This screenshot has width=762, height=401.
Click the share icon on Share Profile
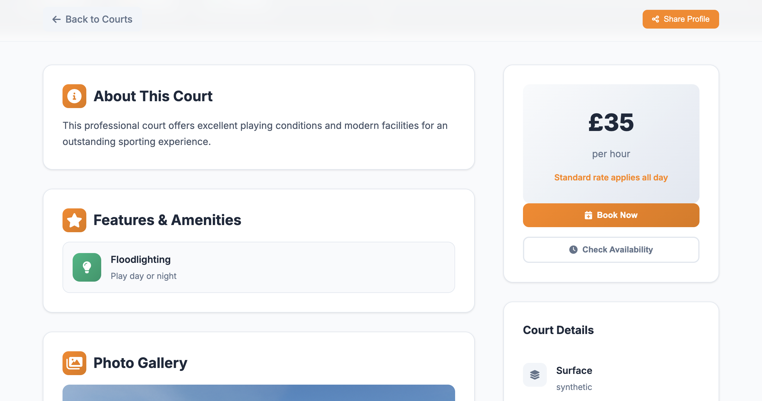tap(656, 19)
